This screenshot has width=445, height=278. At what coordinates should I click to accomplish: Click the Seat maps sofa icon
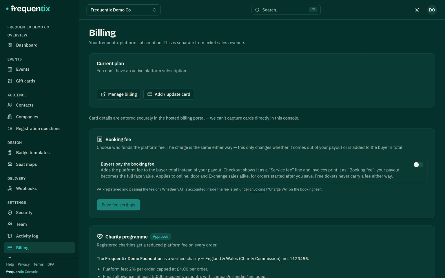tap(10, 164)
